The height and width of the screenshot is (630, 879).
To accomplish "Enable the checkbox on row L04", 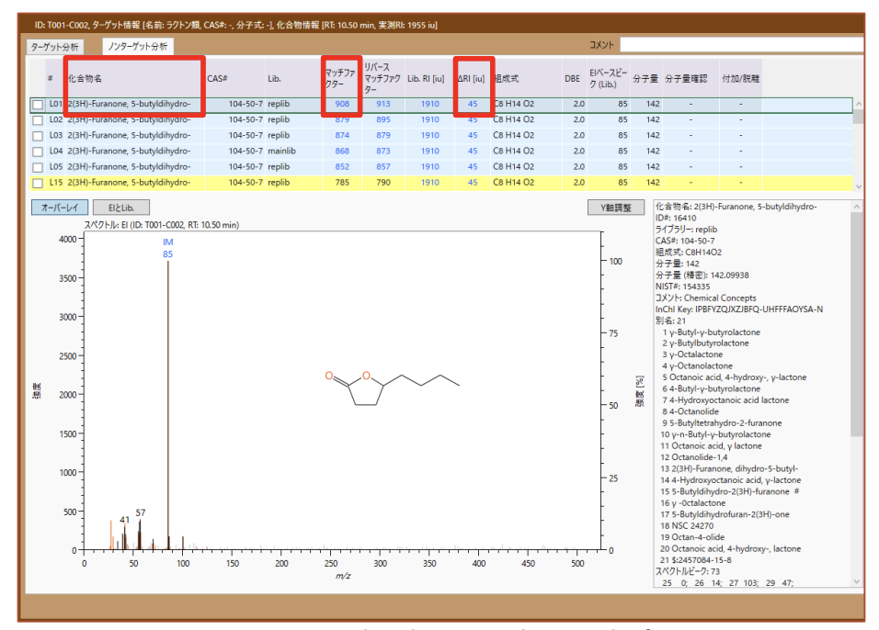I will 38,152.
